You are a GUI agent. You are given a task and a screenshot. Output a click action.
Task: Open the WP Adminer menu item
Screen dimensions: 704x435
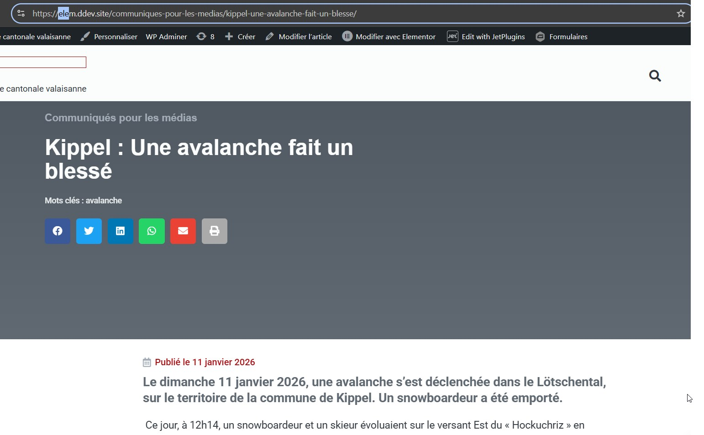(166, 36)
